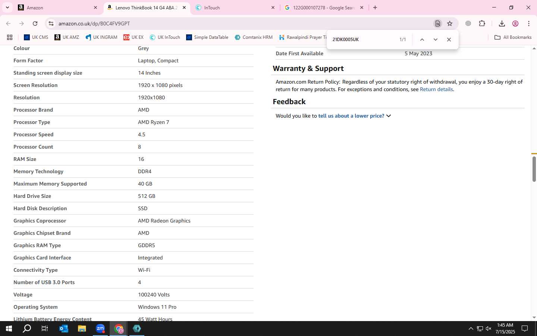537x336 pixels.
Task: Close the find bar
Action: point(449,40)
